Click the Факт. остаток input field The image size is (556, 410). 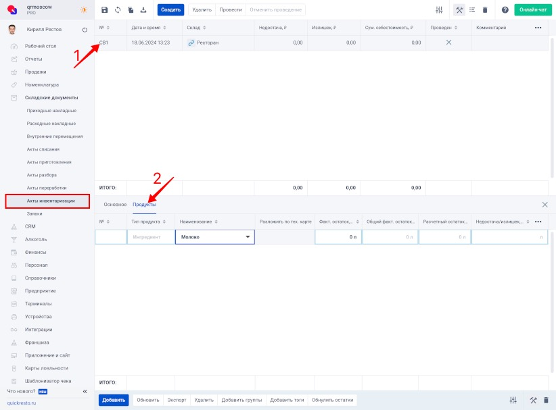click(338, 237)
